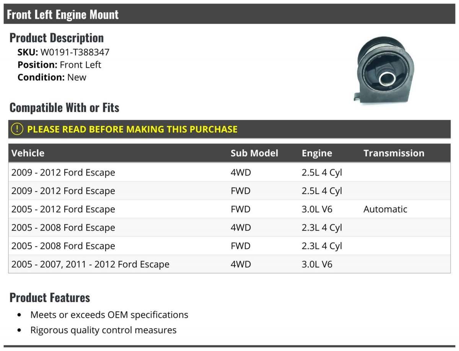Select the 2005 - 2008 Ford Escape FWD row

pos(229,246)
